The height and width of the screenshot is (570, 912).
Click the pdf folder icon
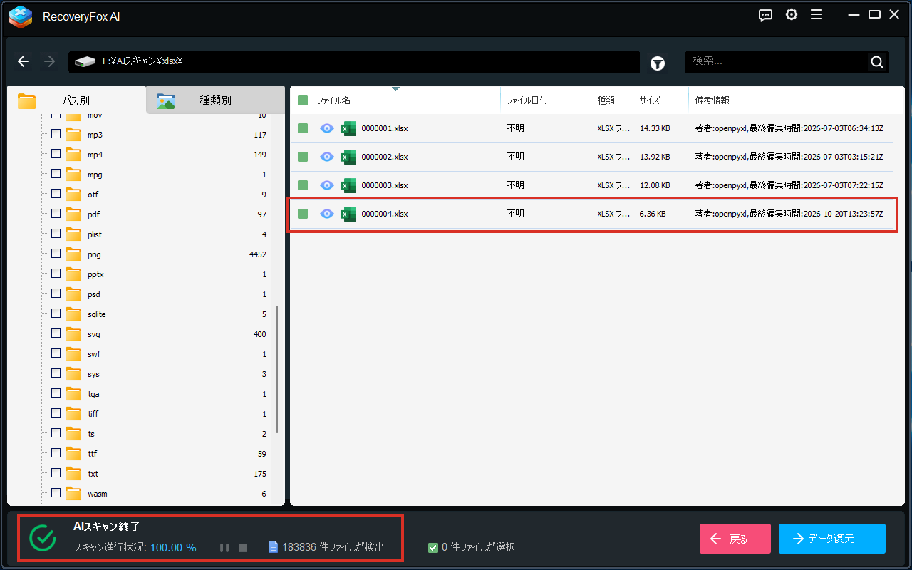click(73, 214)
